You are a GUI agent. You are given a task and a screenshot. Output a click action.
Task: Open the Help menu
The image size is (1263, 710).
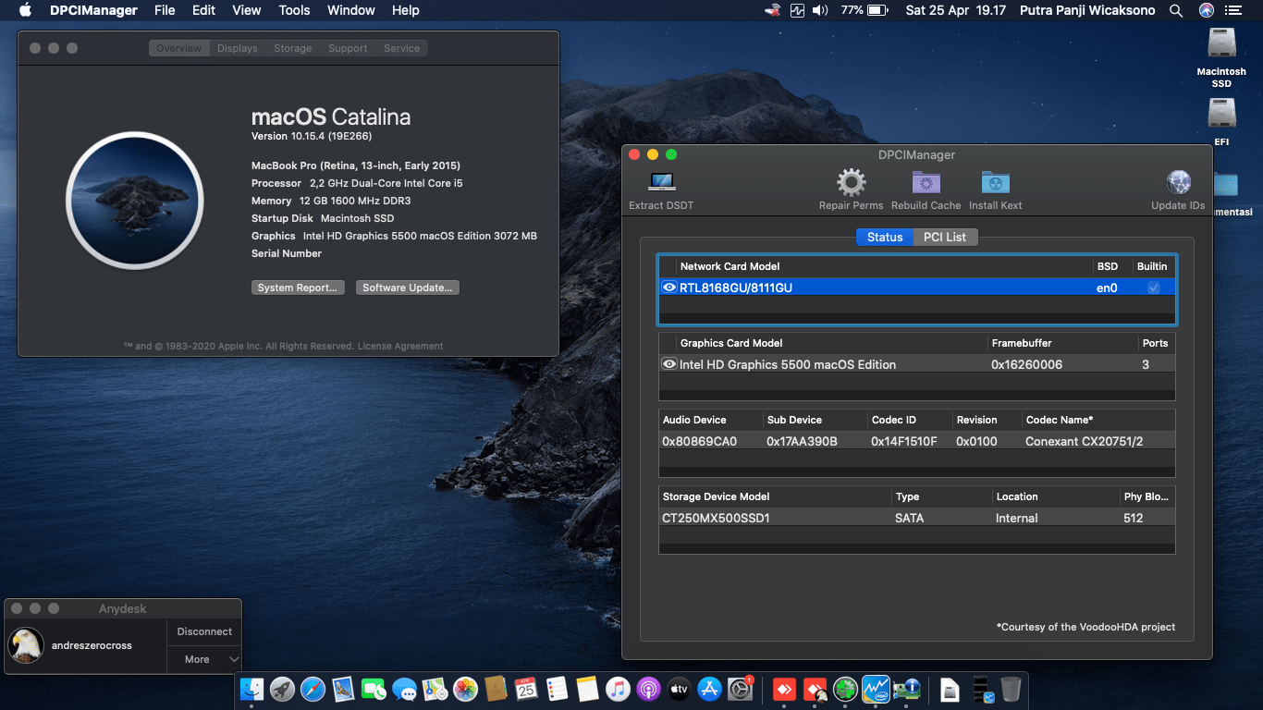(x=406, y=10)
